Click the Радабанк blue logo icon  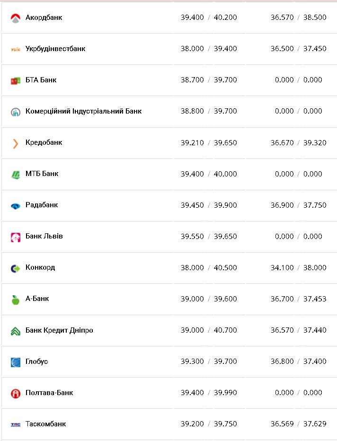point(16,206)
